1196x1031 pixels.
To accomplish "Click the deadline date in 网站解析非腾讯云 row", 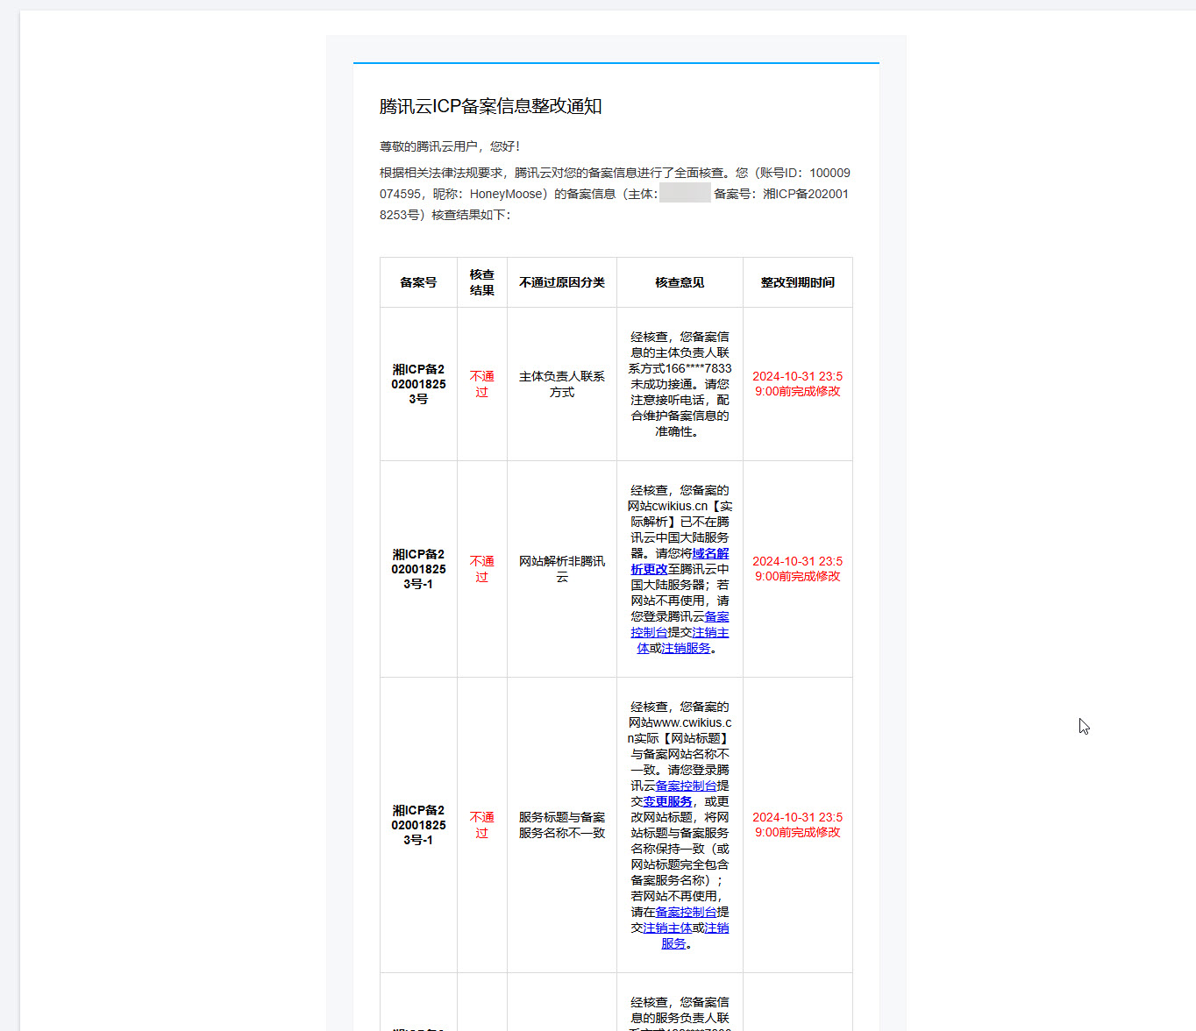I will 797,569.
